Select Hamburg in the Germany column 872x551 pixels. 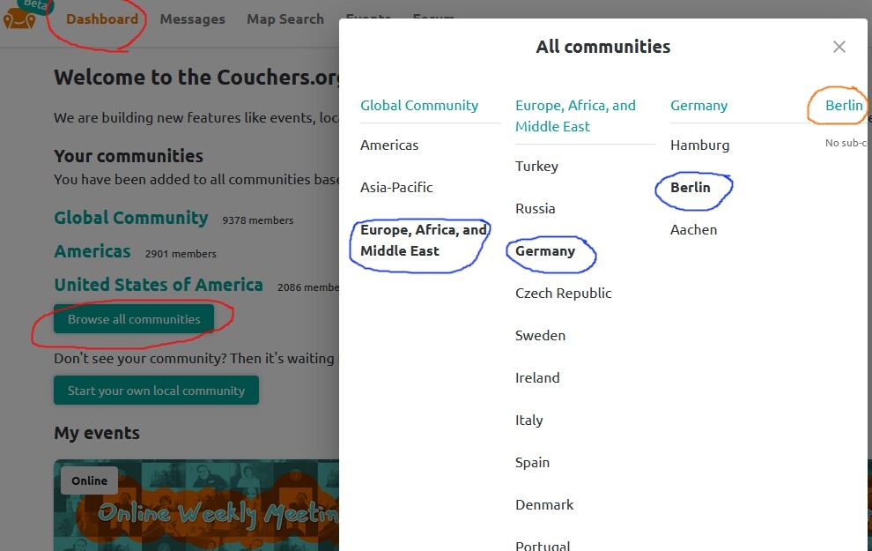699,145
